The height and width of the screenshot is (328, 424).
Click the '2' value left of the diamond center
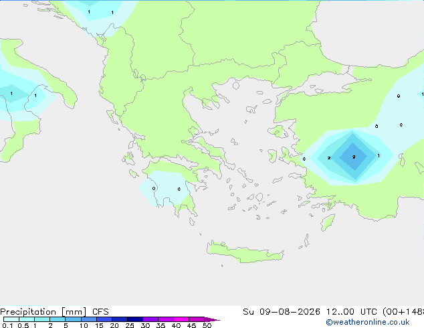point(329,158)
